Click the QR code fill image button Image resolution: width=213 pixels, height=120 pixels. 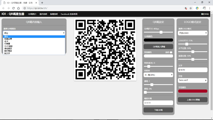point(158,47)
